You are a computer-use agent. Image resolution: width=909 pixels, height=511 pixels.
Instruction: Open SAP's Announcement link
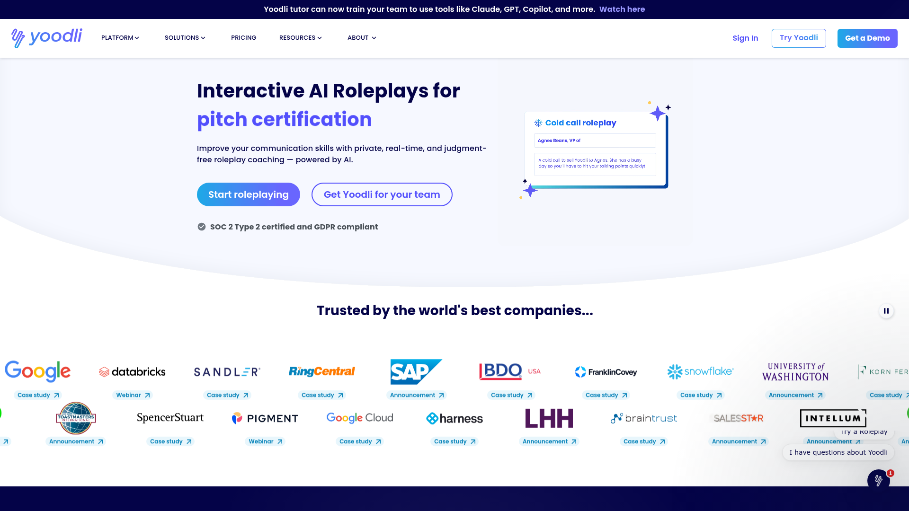point(417,395)
